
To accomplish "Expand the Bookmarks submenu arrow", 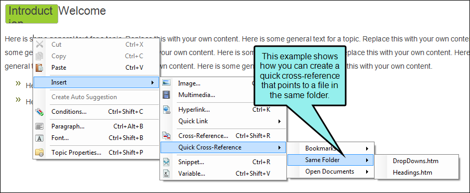I will tap(367, 148).
